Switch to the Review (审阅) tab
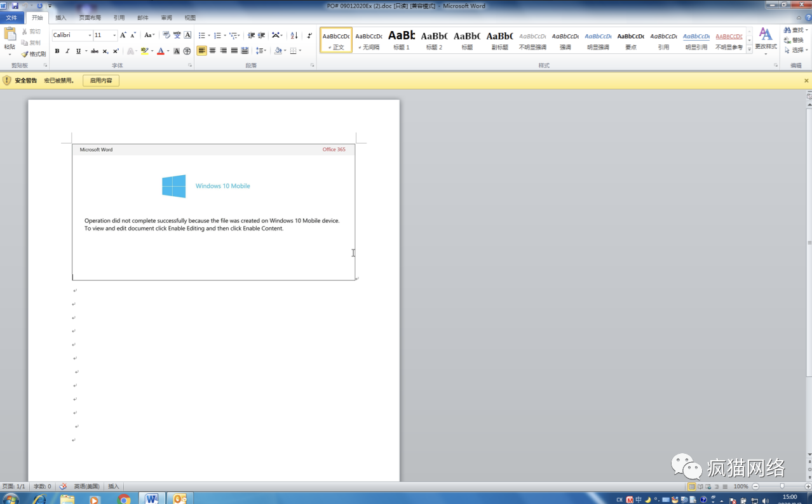The image size is (812, 504). tap(166, 18)
